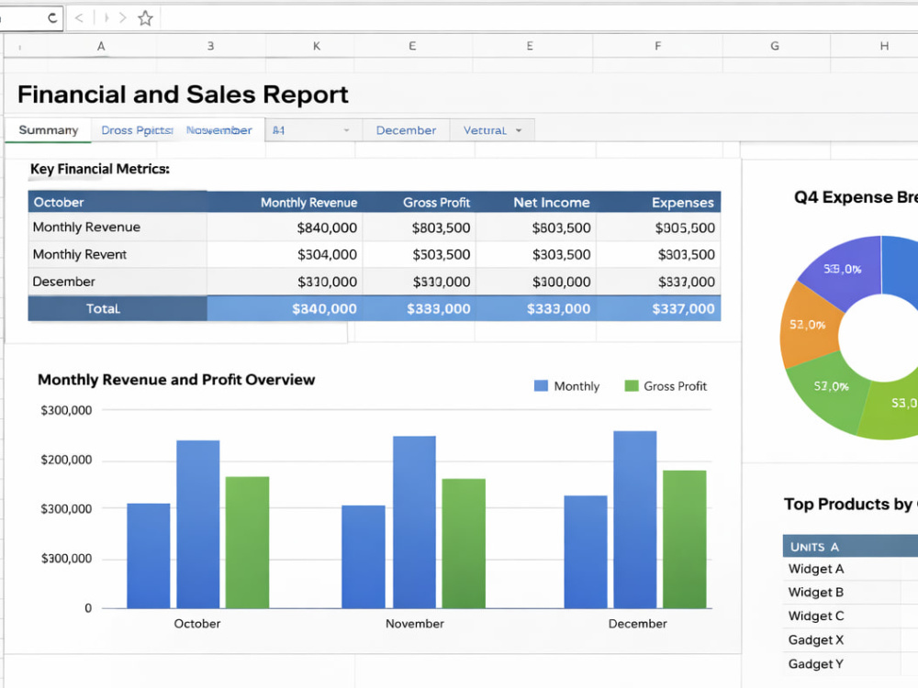Select the Widget B row
This screenshot has width=918, height=688.
[x=850, y=592]
